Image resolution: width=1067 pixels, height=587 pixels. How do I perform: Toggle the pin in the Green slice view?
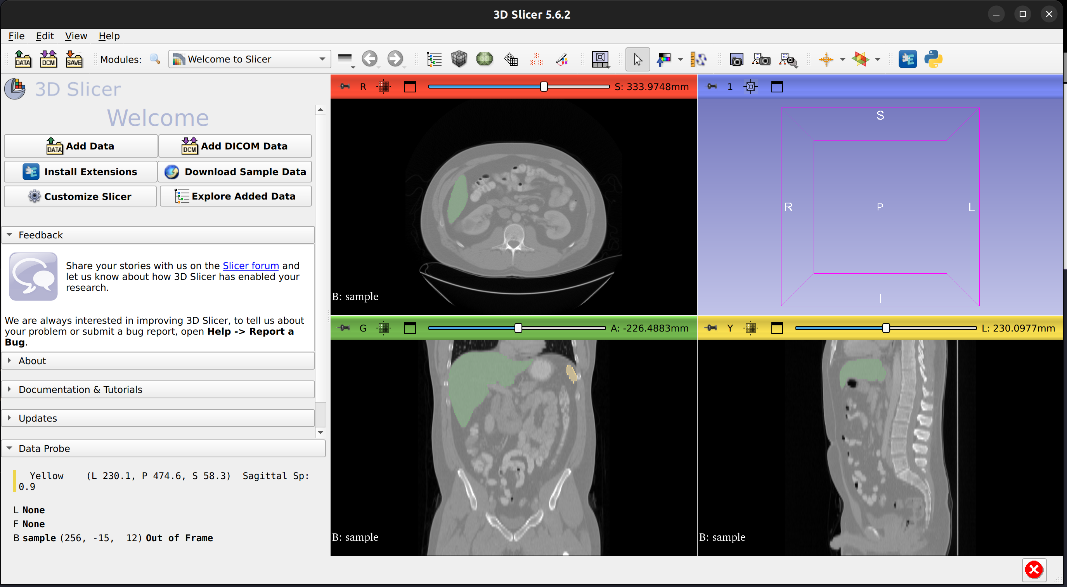345,328
